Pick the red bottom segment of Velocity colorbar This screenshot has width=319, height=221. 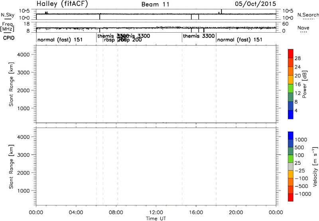291,197
